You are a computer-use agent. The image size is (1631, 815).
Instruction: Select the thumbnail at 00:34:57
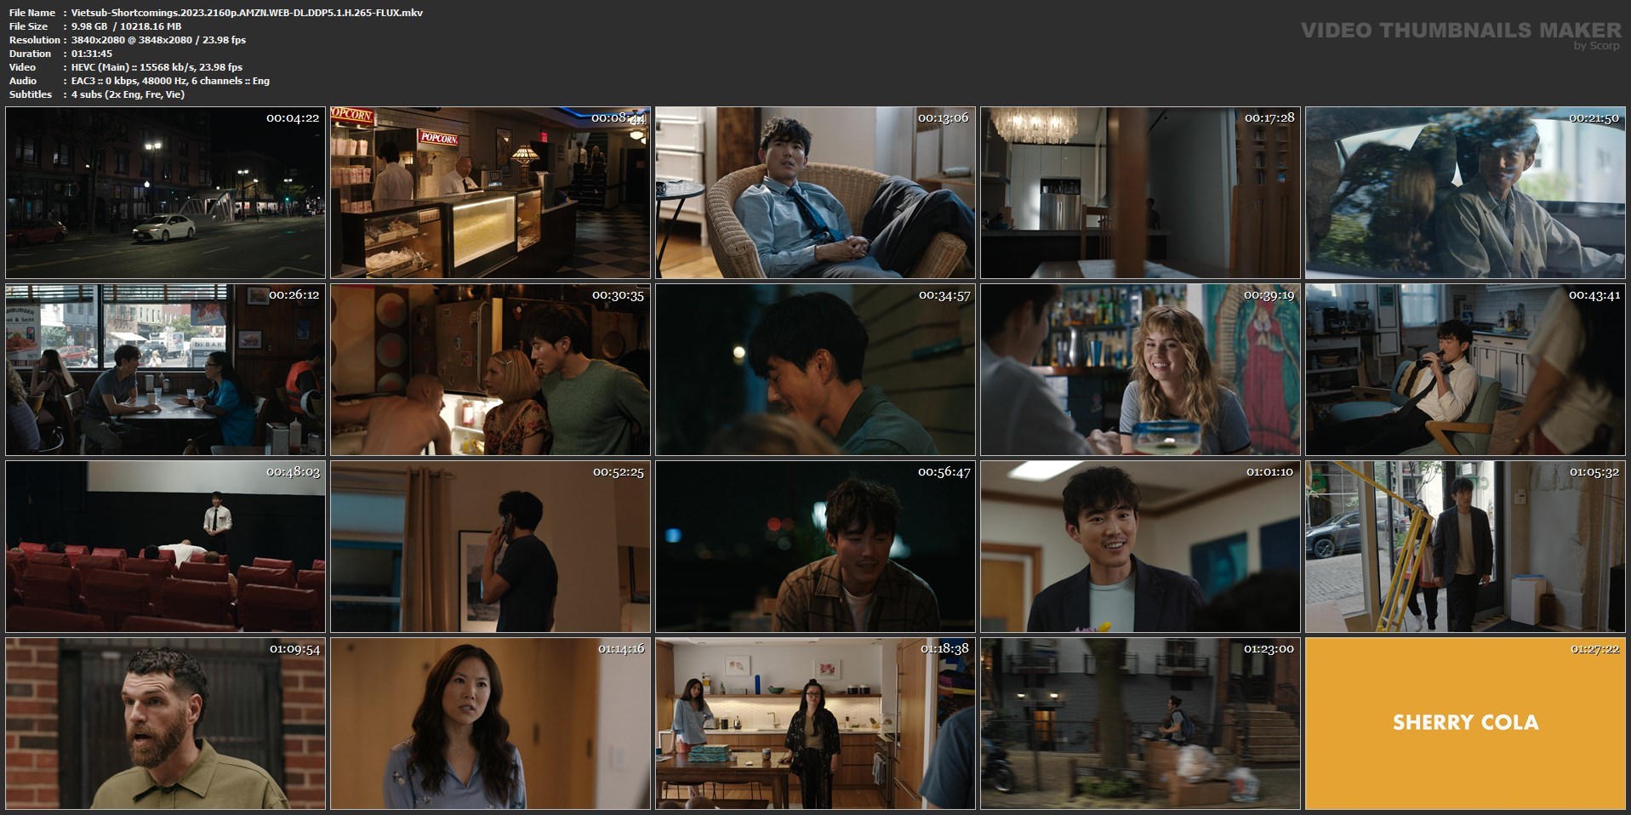pos(815,370)
